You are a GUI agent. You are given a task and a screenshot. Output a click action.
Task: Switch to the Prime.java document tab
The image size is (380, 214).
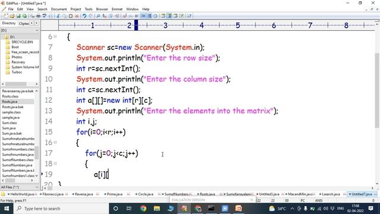point(115,194)
